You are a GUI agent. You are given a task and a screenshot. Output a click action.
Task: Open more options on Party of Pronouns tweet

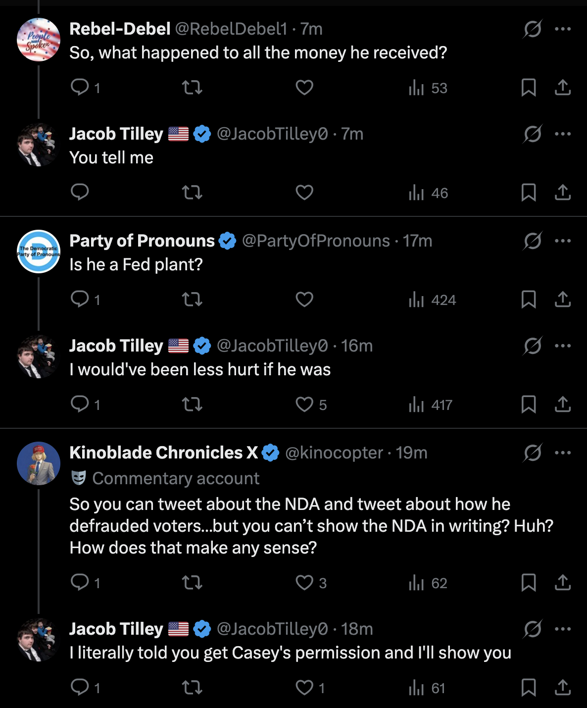tap(563, 241)
